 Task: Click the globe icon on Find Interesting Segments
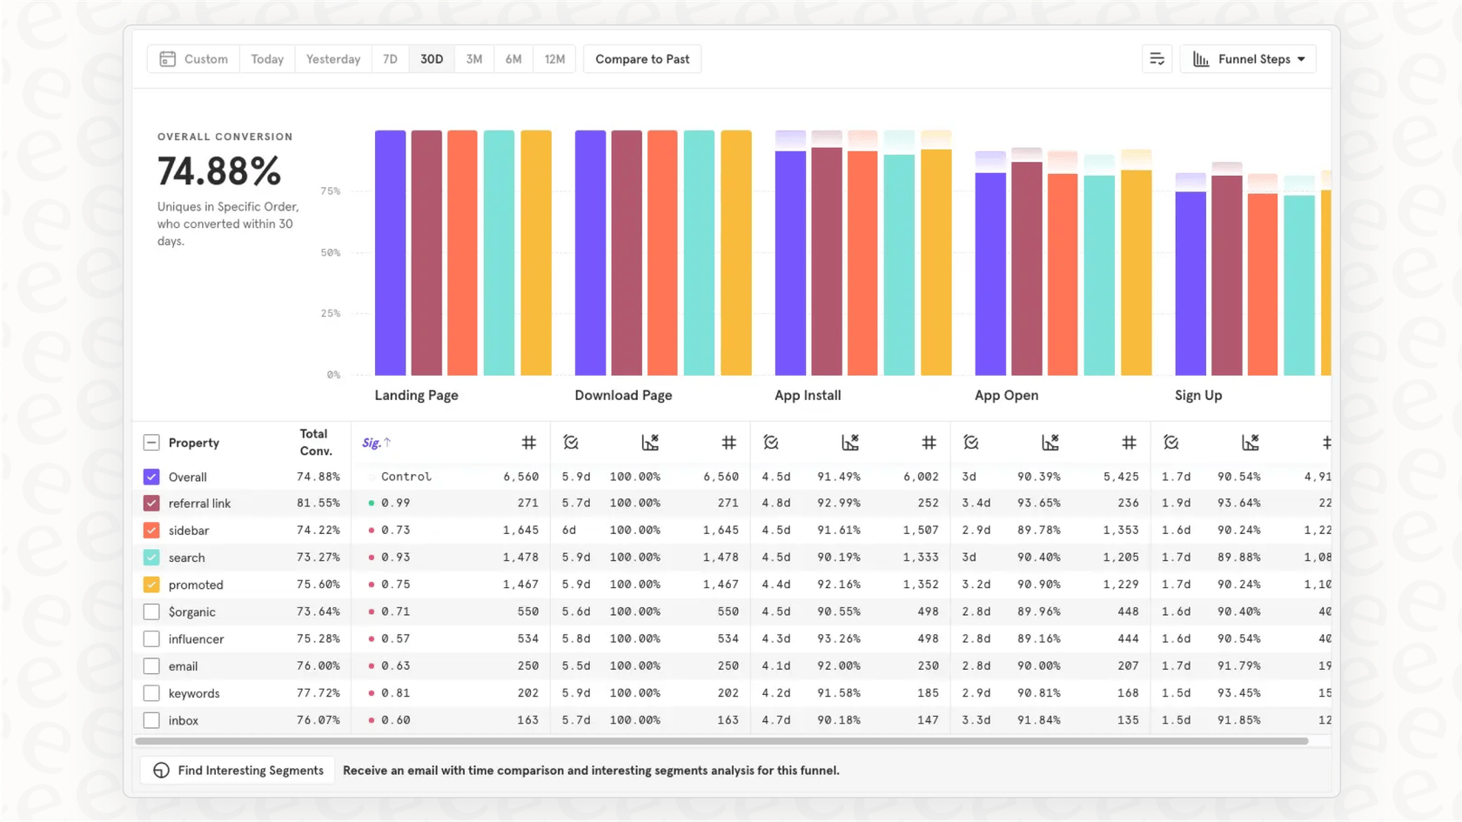161,770
